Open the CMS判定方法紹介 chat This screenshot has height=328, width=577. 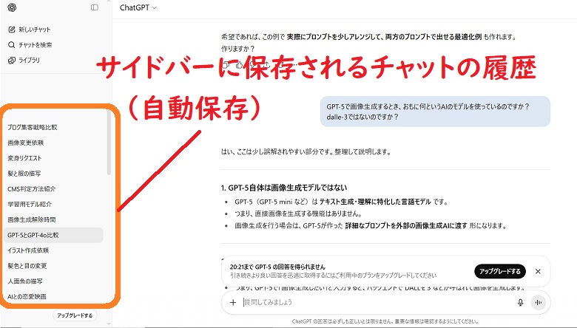pyautogui.click(x=31, y=188)
